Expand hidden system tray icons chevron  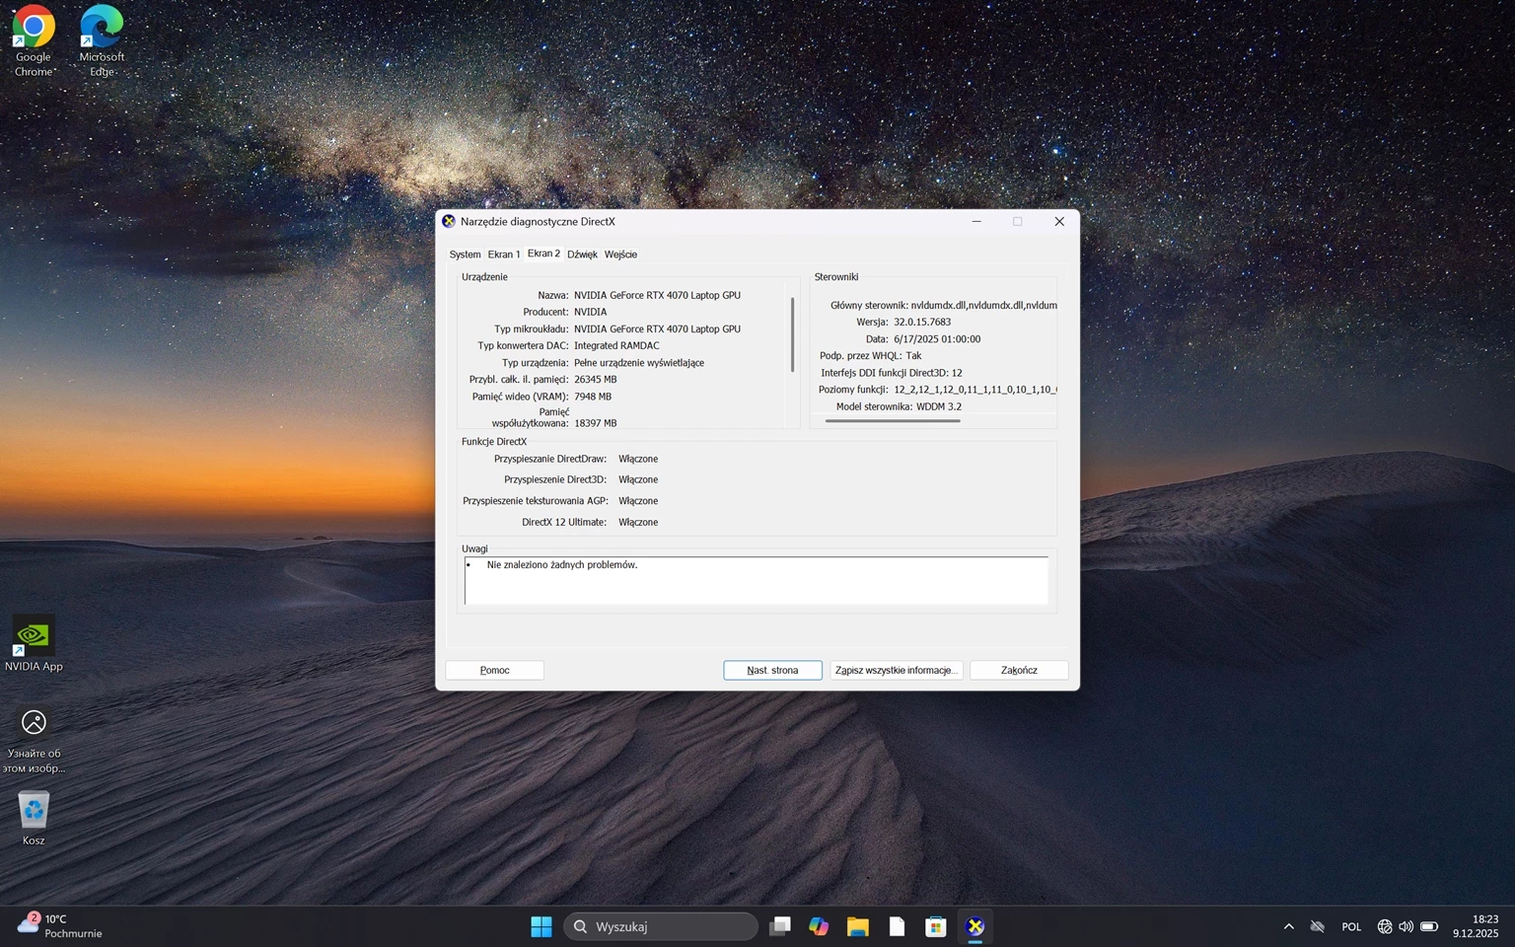point(1288,926)
